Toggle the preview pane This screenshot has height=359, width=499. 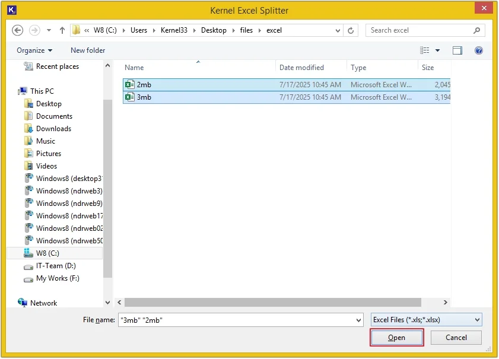coord(457,50)
